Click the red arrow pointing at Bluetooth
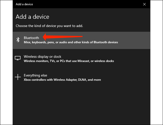Image resolution: width=163 pixels, height=125 pixels. point(63,37)
